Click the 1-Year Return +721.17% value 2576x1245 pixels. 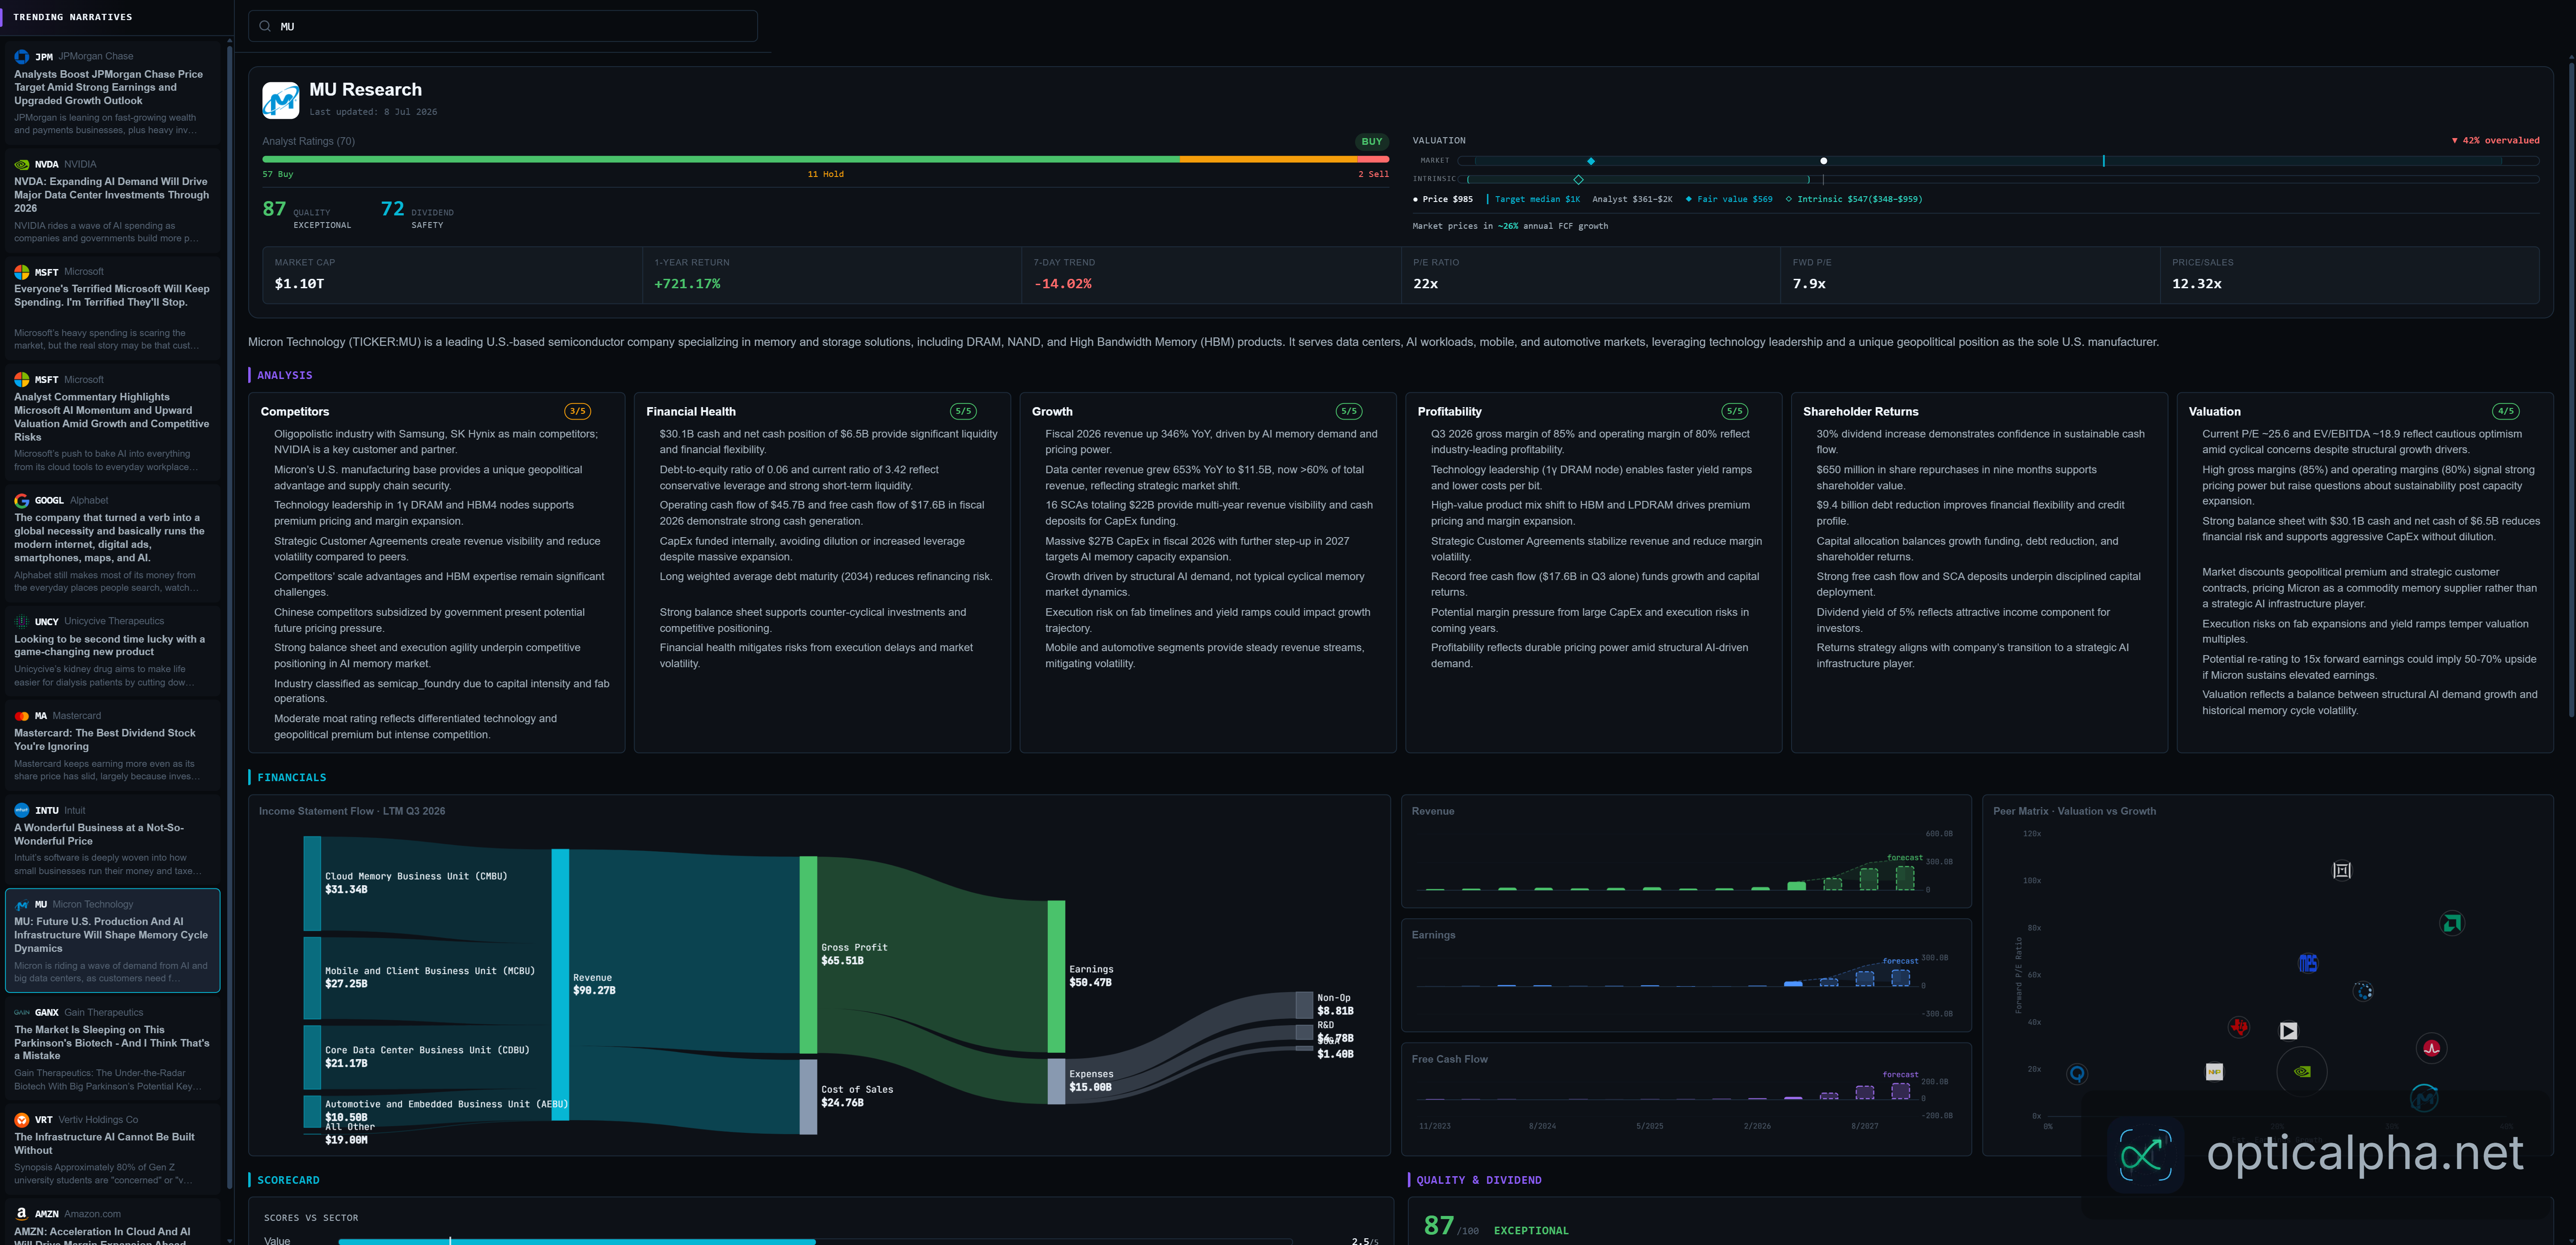pos(687,285)
